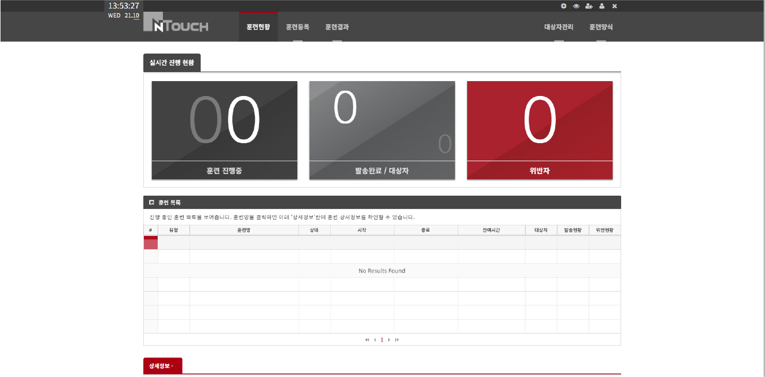Screen dimensions: 765x377
Task: Click the 발송완료 / 대상자 gray tile
Action: point(382,130)
